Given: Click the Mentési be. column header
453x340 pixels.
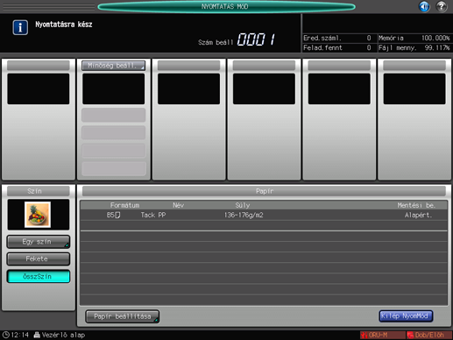Looking at the screenshot, I should point(416,205).
